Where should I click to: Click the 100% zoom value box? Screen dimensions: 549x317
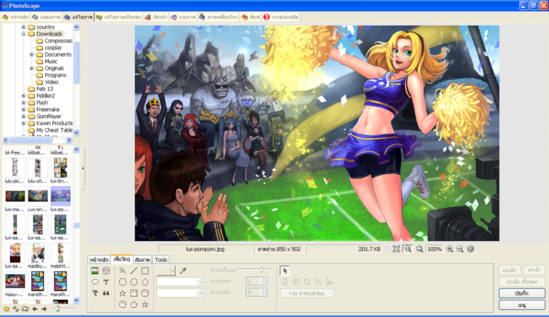tap(434, 249)
